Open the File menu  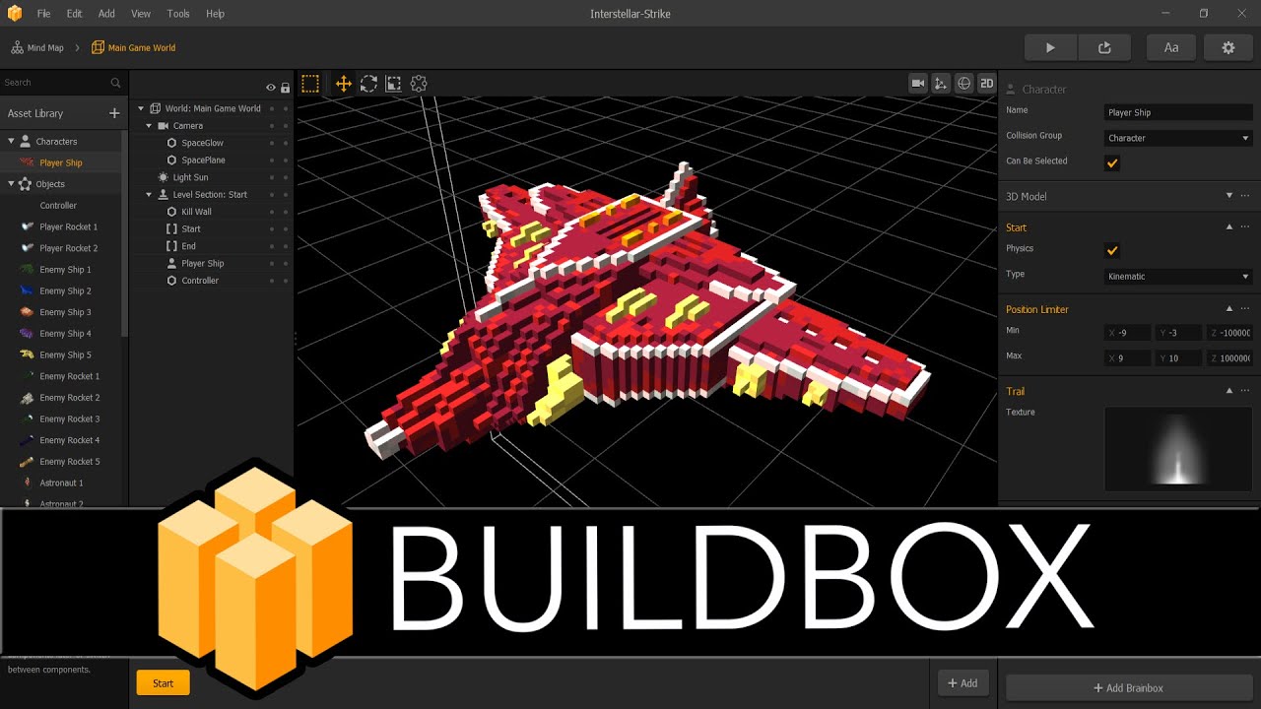point(43,14)
